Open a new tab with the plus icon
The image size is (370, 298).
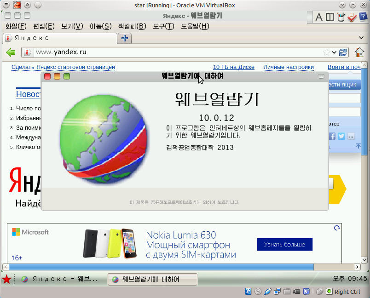point(125,38)
